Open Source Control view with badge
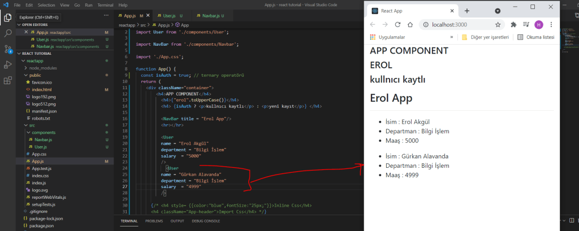The height and width of the screenshot is (231, 579). (x=7, y=49)
